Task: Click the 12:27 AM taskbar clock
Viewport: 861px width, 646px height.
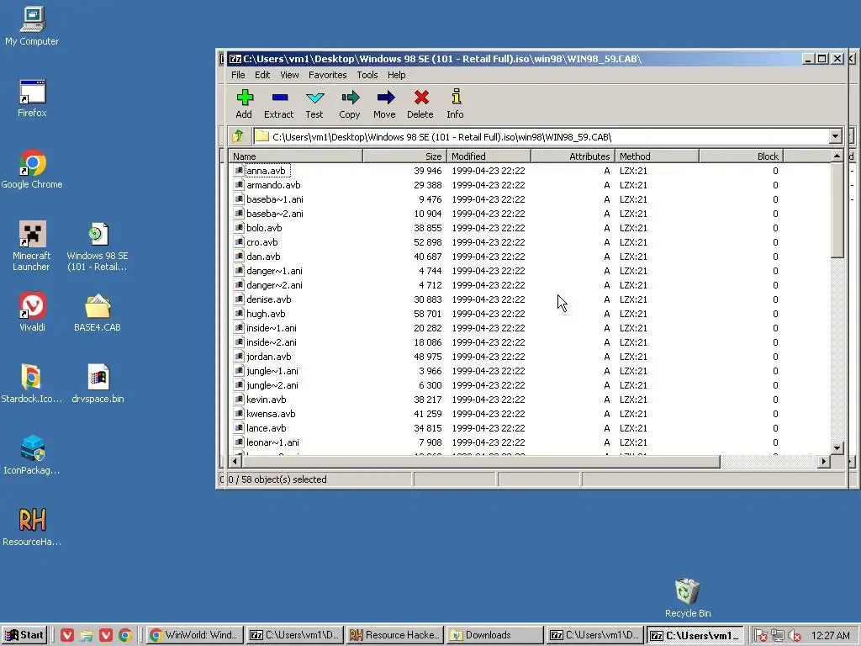Action: click(x=830, y=636)
